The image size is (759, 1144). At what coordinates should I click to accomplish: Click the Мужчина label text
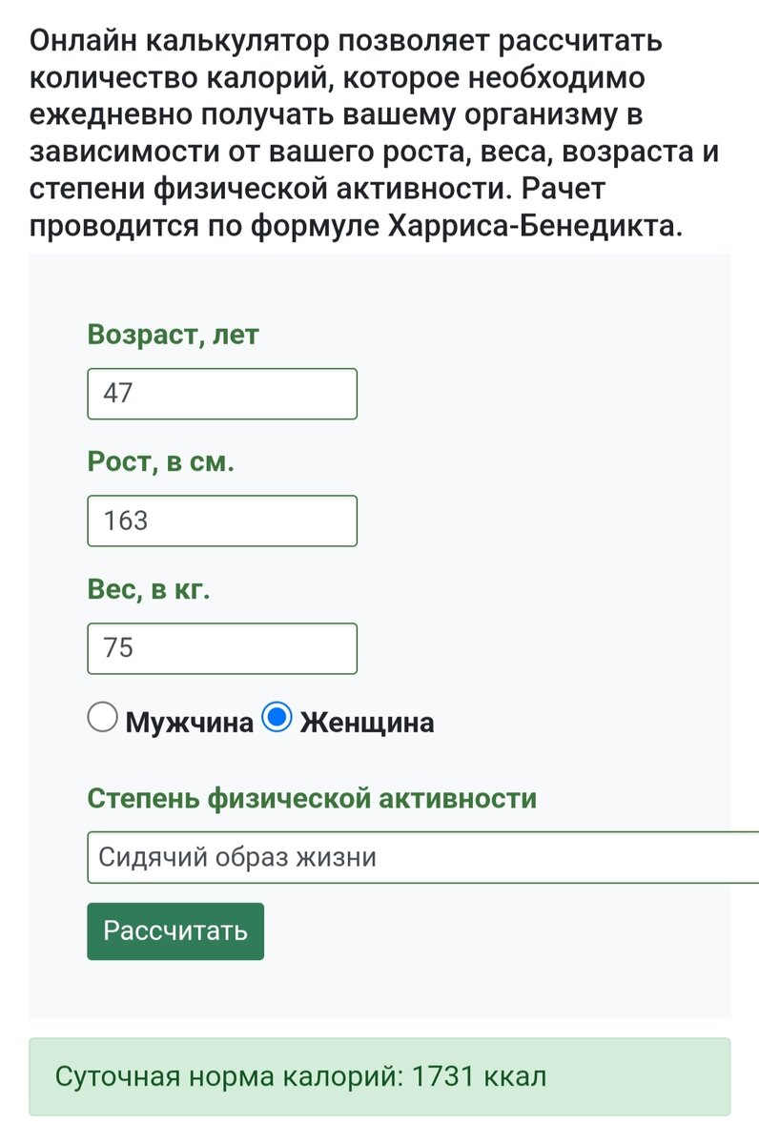point(190,723)
